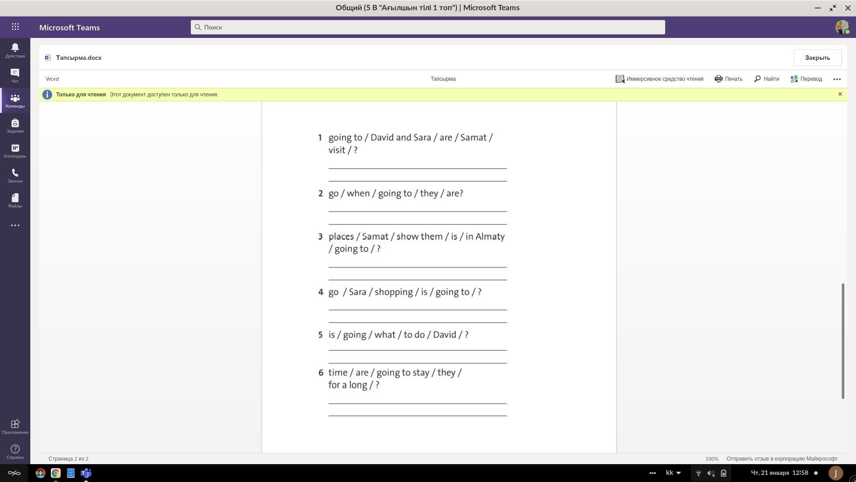856x482 pixels.
Task: Click the Translate (Перевод) toolbar item
Action: pyautogui.click(x=806, y=79)
